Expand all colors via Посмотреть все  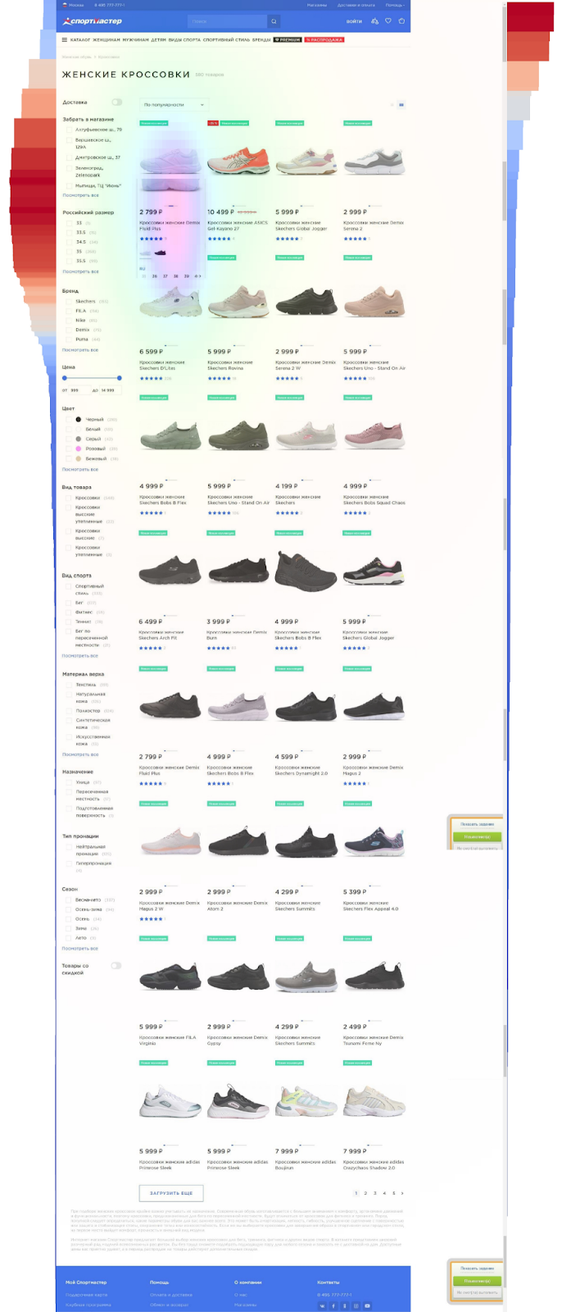coord(80,470)
